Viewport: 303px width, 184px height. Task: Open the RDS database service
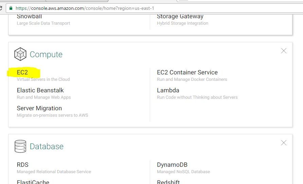point(23,165)
